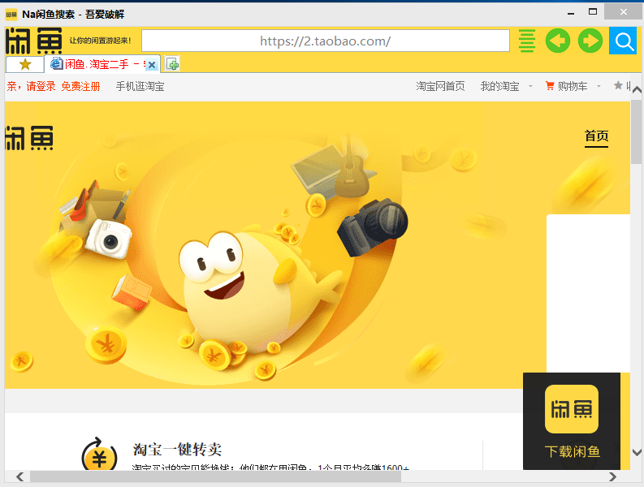Image resolution: width=644 pixels, height=487 pixels.
Task: Click the green forward arrow button
Action: (590, 41)
